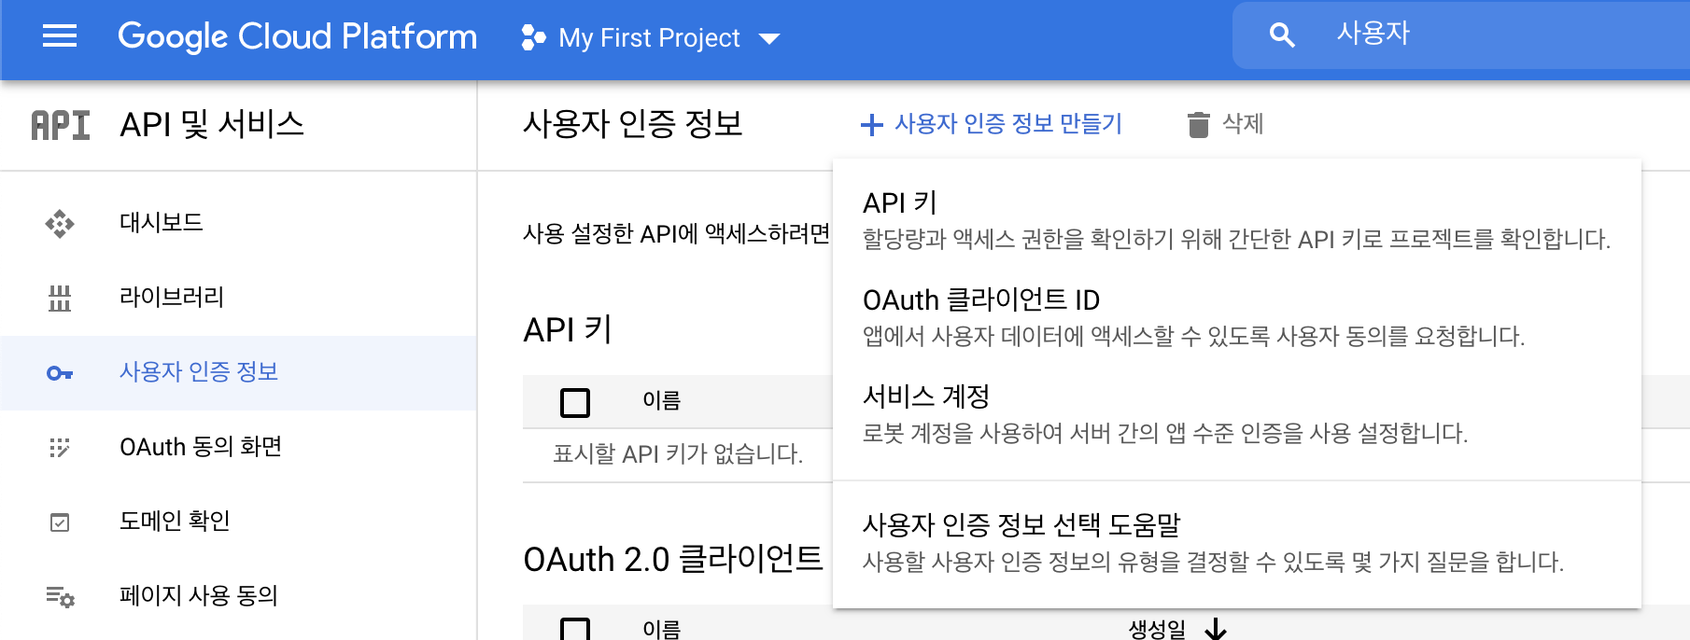Screen dimensions: 1690x640
Task: Sort by 생성일 column header
Action: pos(1157,630)
